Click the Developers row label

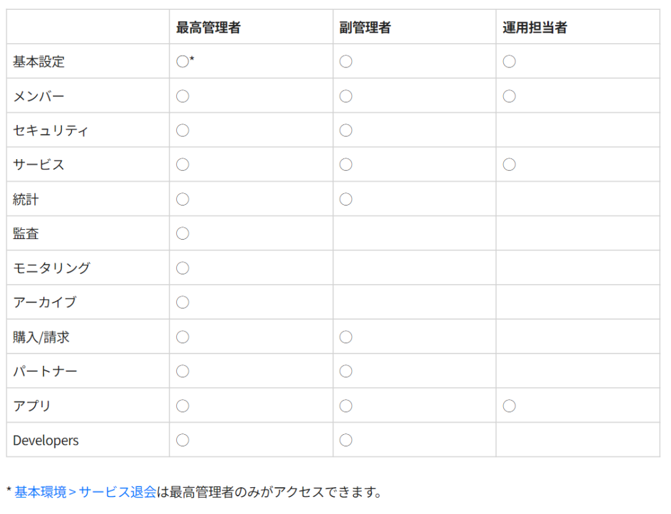[46, 441]
